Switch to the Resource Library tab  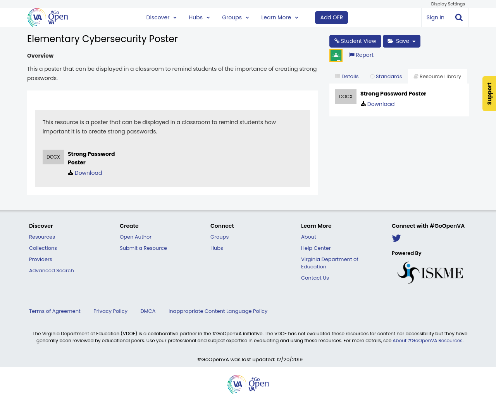tap(437, 76)
